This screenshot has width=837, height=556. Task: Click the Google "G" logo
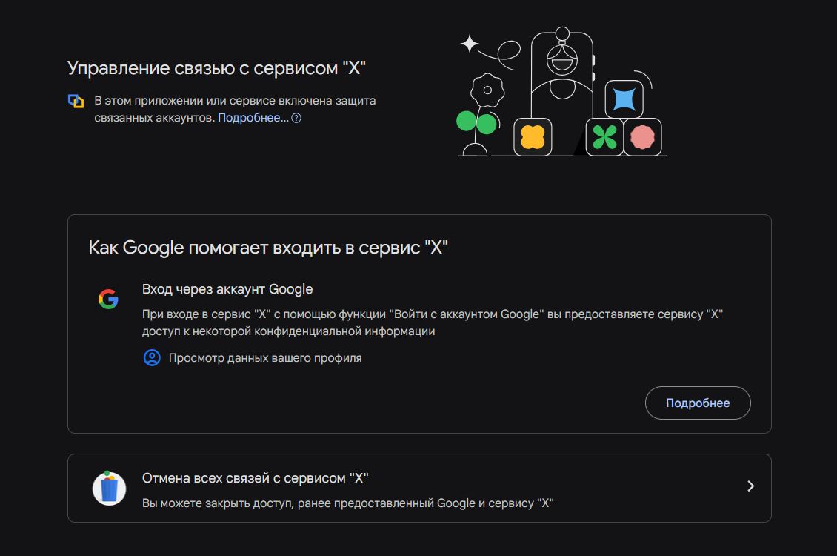pyautogui.click(x=108, y=299)
